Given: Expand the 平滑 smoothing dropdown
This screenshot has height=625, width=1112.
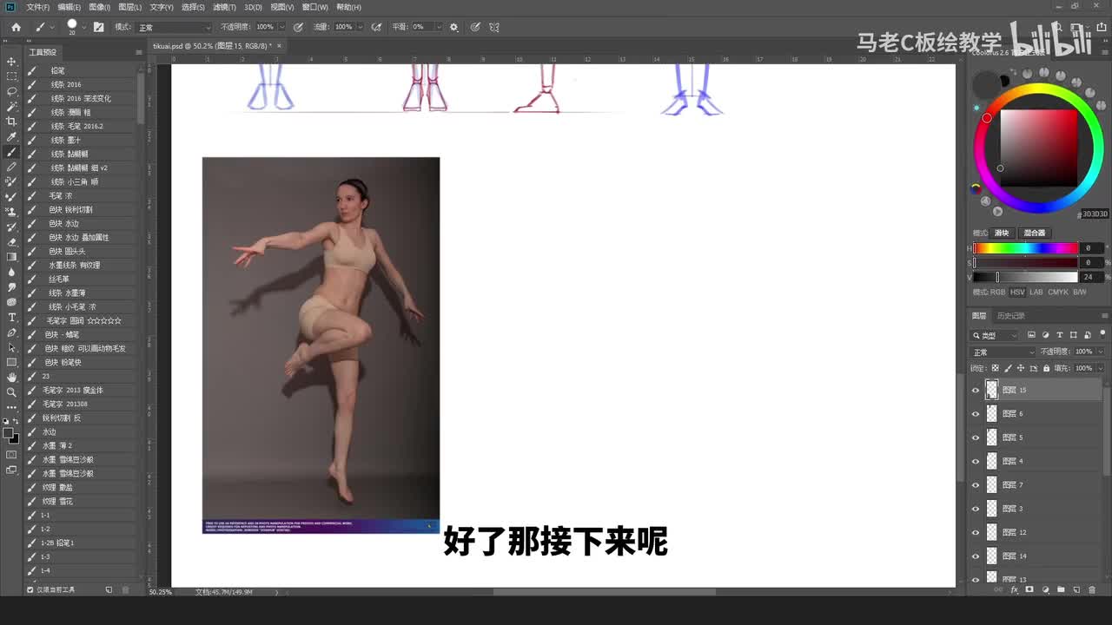Looking at the screenshot, I should pyautogui.click(x=439, y=27).
